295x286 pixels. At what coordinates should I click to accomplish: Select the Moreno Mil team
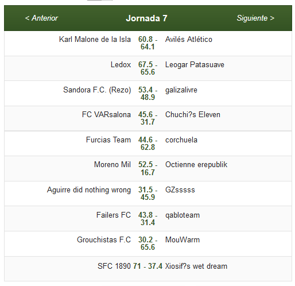112,165
